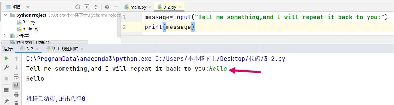Switch to the main.py editor tab
The image size is (394, 105).
tap(137, 7)
